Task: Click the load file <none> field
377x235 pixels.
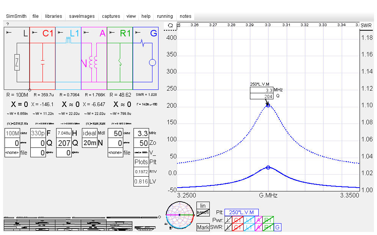Action: pos(12,153)
